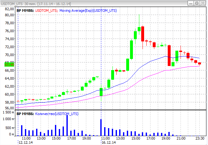
Task: Click the blue volume bar at 16.12.14 open
Action: coord(101,127)
